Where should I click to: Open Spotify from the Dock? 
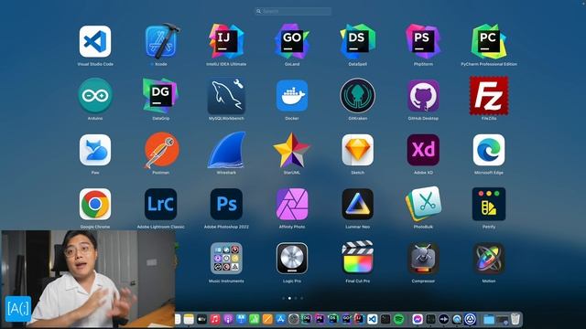pyautogui.click(x=399, y=319)
